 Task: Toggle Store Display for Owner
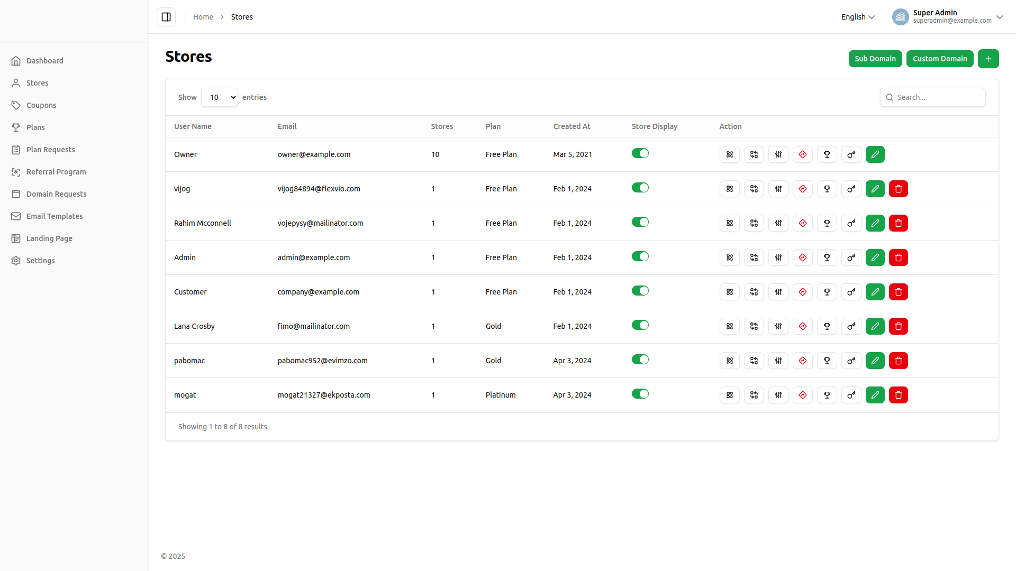(640, 153)
